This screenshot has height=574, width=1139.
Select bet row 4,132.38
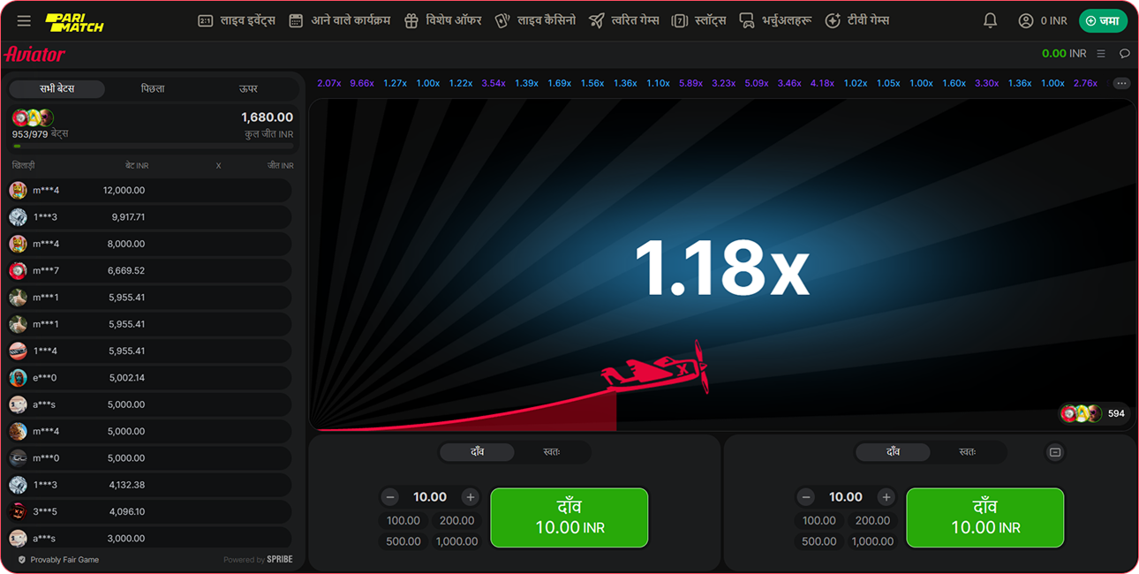150,485
